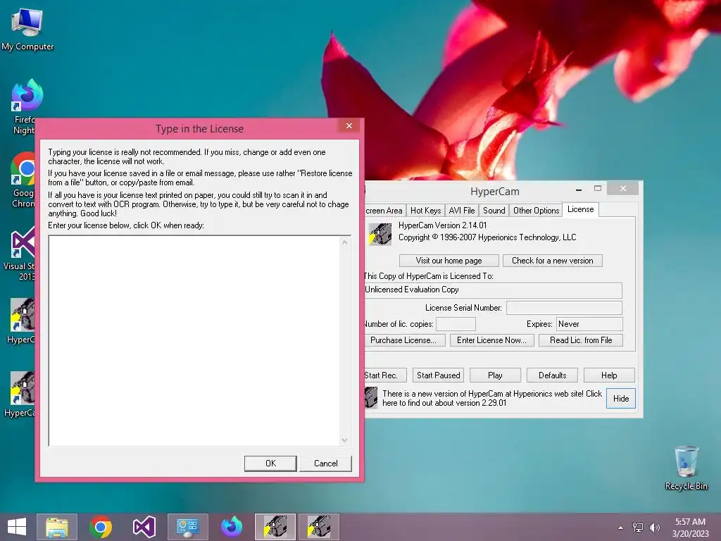Click Enter License Now button
The width and height of the screenshot is (721, 541).
pos(491,340)
